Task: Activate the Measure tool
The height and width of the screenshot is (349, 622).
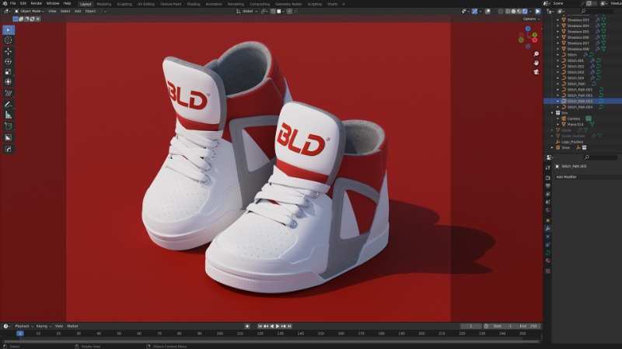Action: [x=9, y=115]
